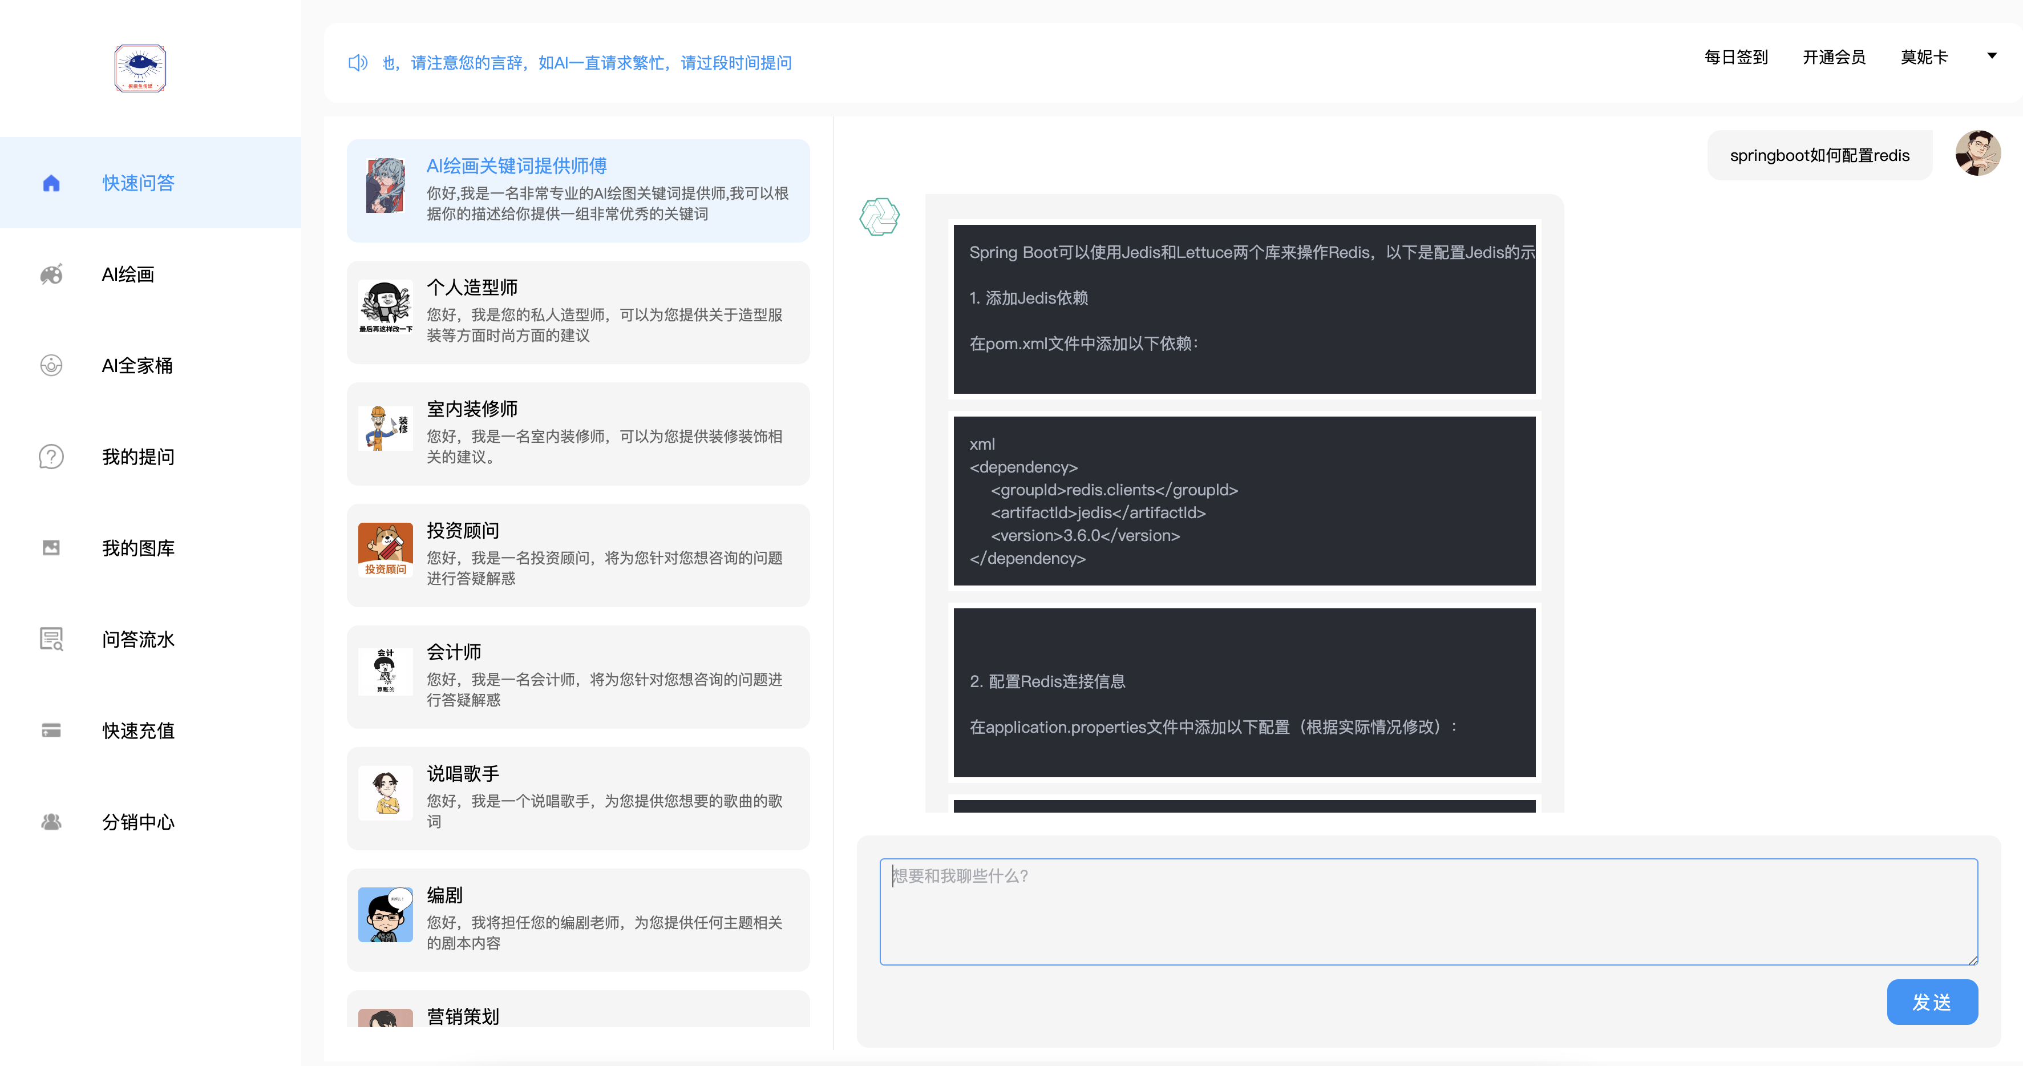Expand the user dropdown arrow next to 莫妮卡

1991,56
